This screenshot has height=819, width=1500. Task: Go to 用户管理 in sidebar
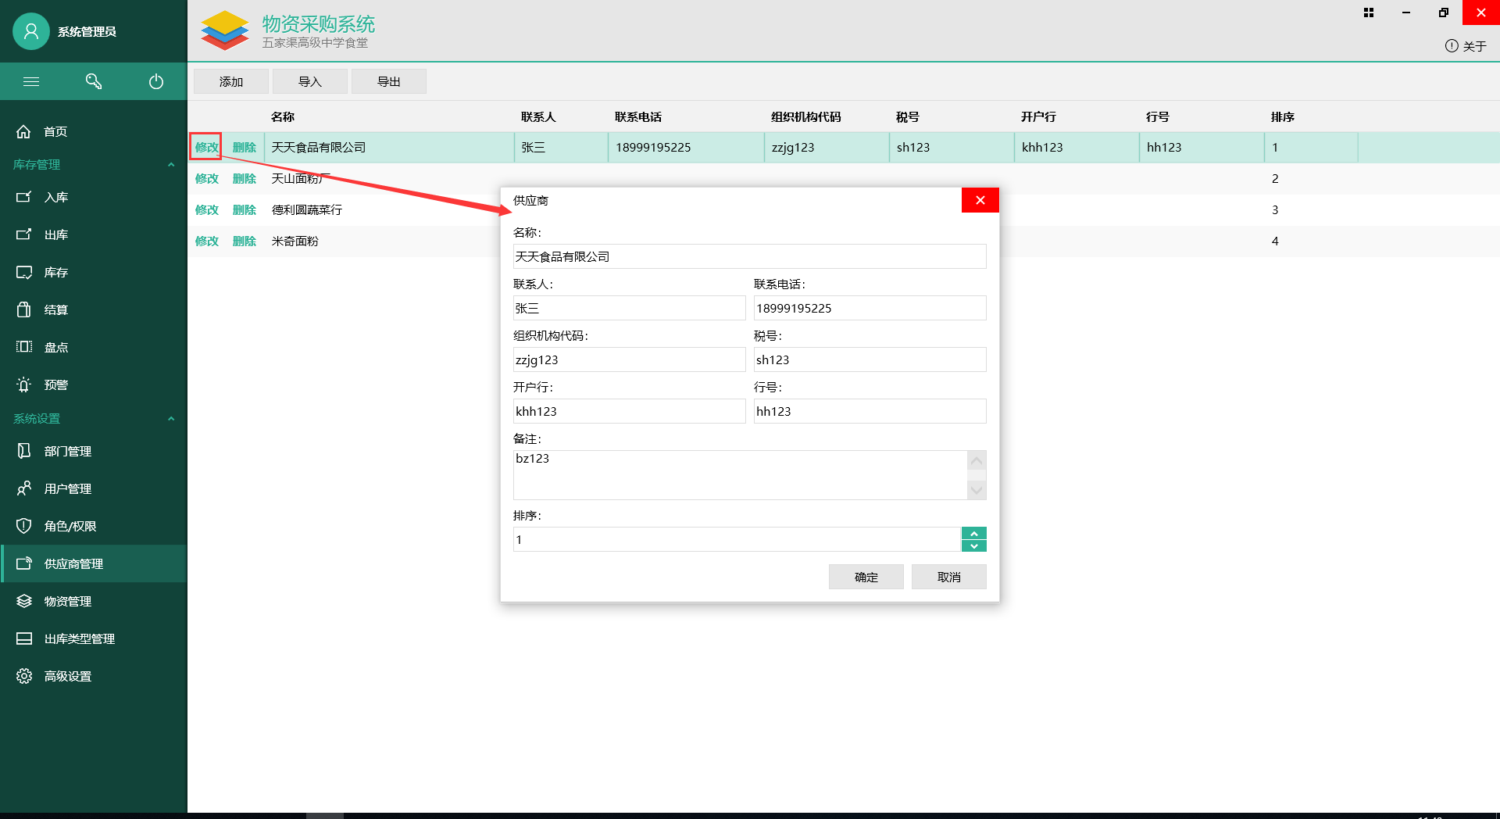[68, 488]
